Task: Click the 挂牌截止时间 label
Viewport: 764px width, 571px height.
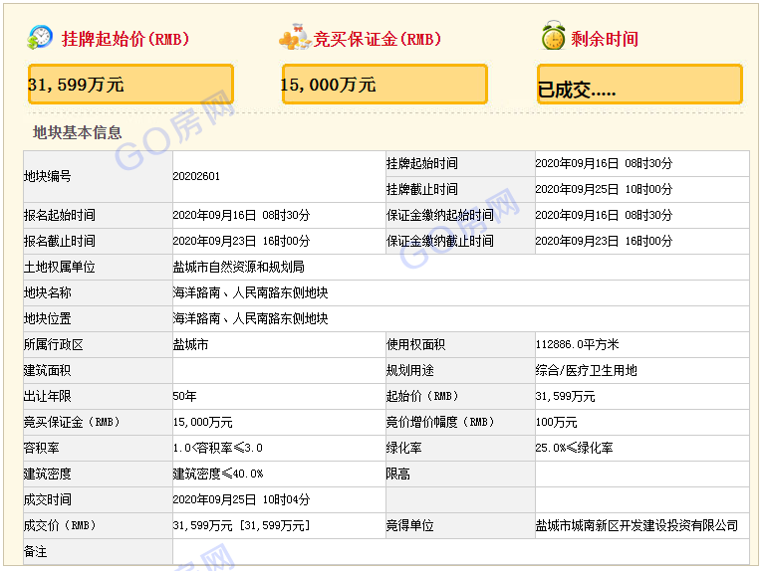Action: [422, 189]
